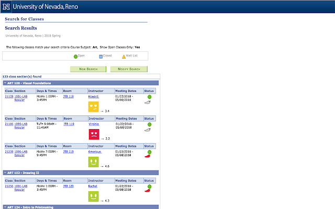Viewport: 335px width, 209px height.
Task: Click the Modify Search button
Action: 129,69
